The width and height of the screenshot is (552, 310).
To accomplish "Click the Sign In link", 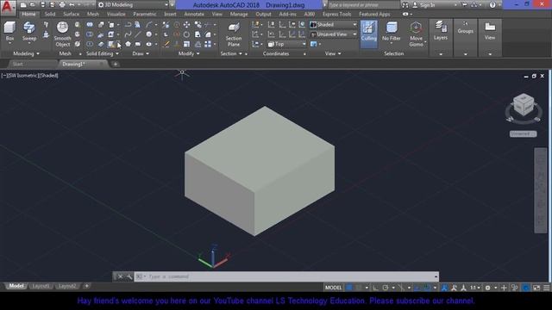I will tap(428, 5).
